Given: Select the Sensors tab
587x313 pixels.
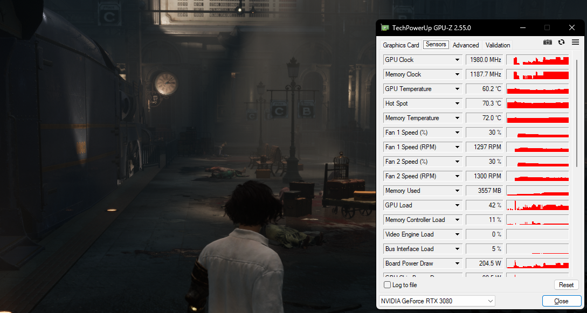Looking at the screenshot, I should (x=436, y=45).
